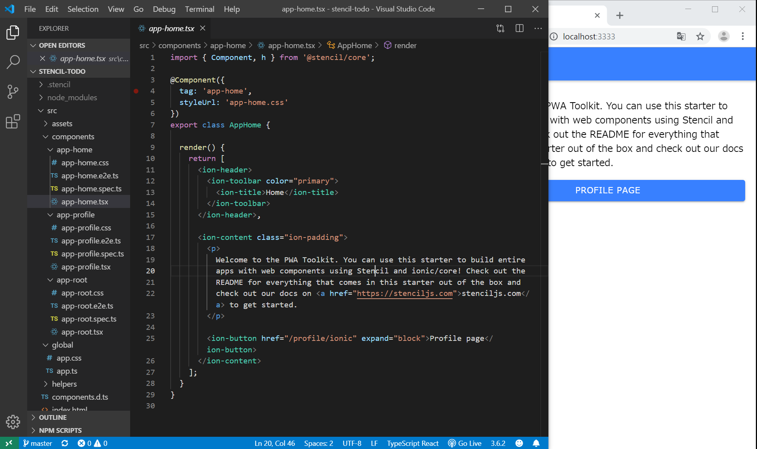Collapse the app-profile folder

tap(50, 215)
